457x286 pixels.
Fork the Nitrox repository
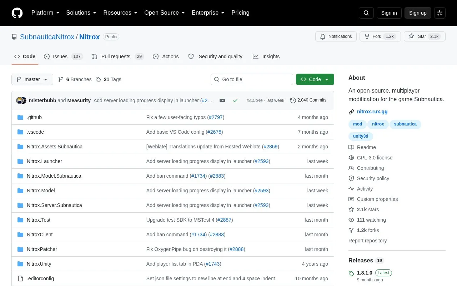[x=380, y=36]
